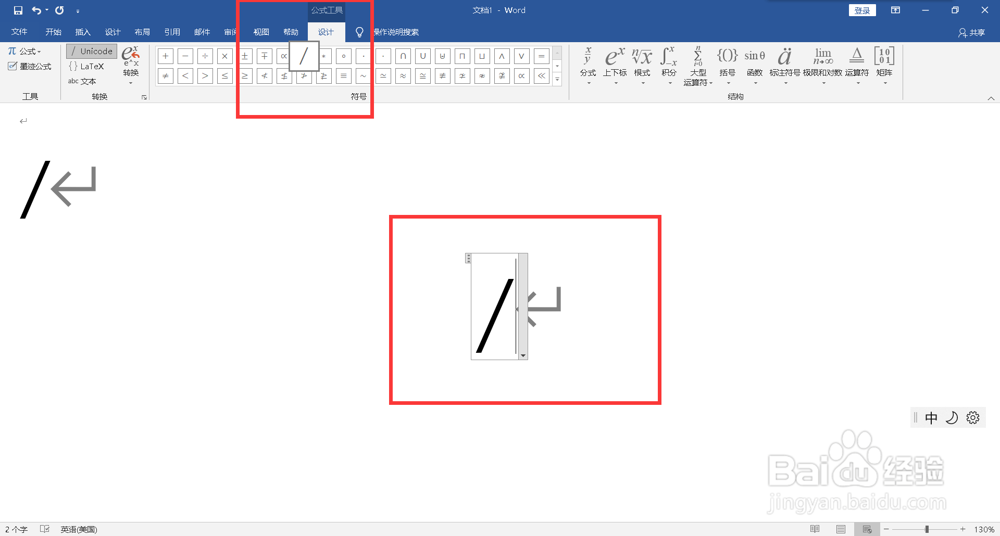Undo the last action

(x=36, y=10)
